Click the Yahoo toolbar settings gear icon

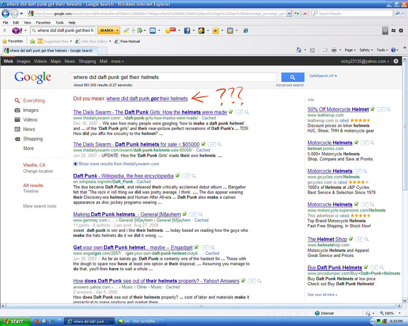[x=401, y=31]
